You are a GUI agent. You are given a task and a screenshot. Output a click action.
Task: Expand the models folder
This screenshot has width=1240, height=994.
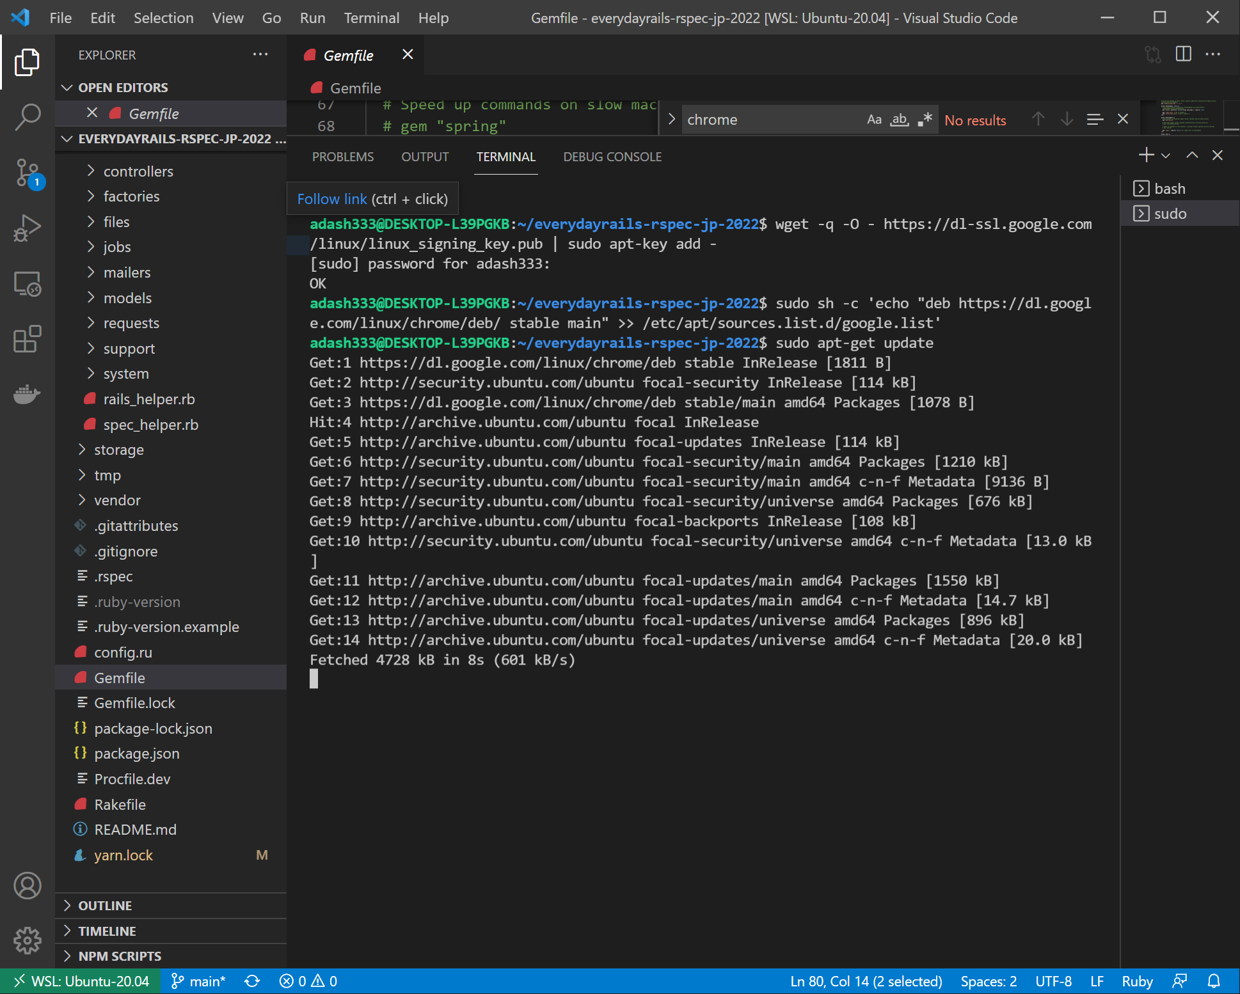(x=127, y=298)
